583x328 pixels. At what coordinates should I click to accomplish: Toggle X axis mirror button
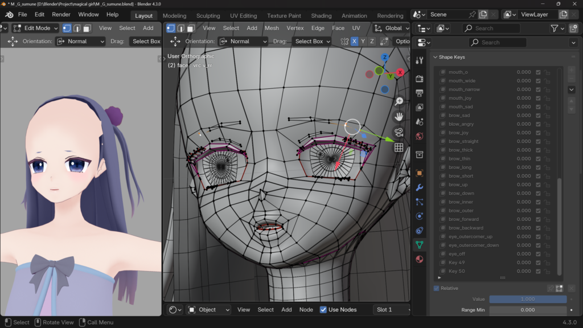355,41
